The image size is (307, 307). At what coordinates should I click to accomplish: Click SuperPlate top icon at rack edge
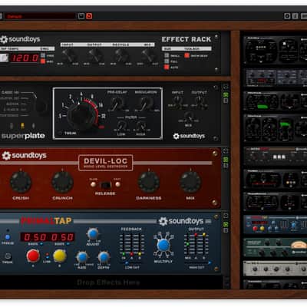pyautogui.click(x=226, y=87)
